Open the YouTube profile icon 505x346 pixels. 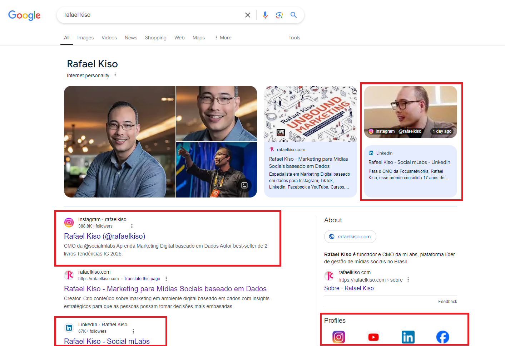[x=373, y=337]
